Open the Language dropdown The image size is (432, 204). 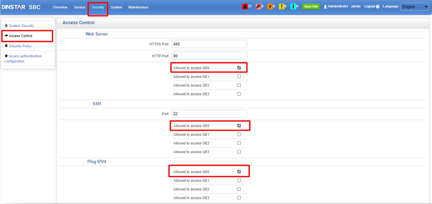pyautogui.click(x=414, y=7)
